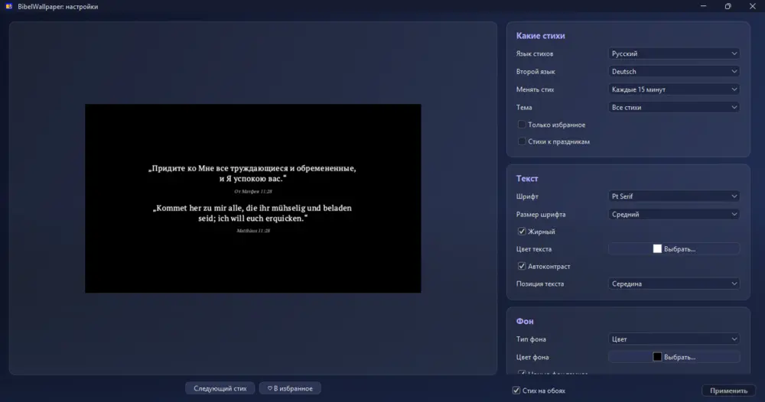Toggle the Стих на обоях checkbox
Image resolution: width=765 pixels, height=402 pixels.
coord(516,391)
